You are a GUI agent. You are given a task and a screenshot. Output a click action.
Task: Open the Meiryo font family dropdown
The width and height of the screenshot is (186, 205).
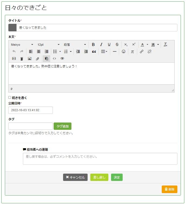tap(22, 45)
